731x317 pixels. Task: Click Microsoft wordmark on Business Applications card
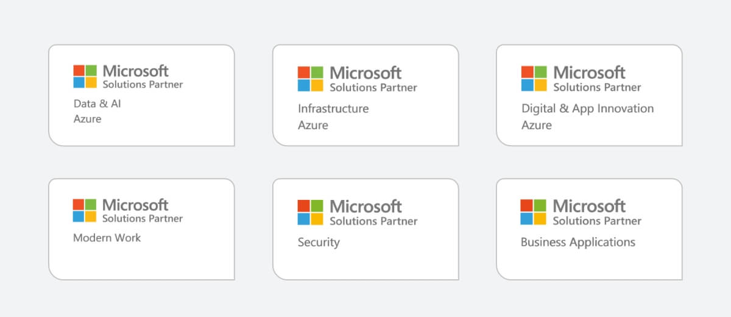click(589, 205)
